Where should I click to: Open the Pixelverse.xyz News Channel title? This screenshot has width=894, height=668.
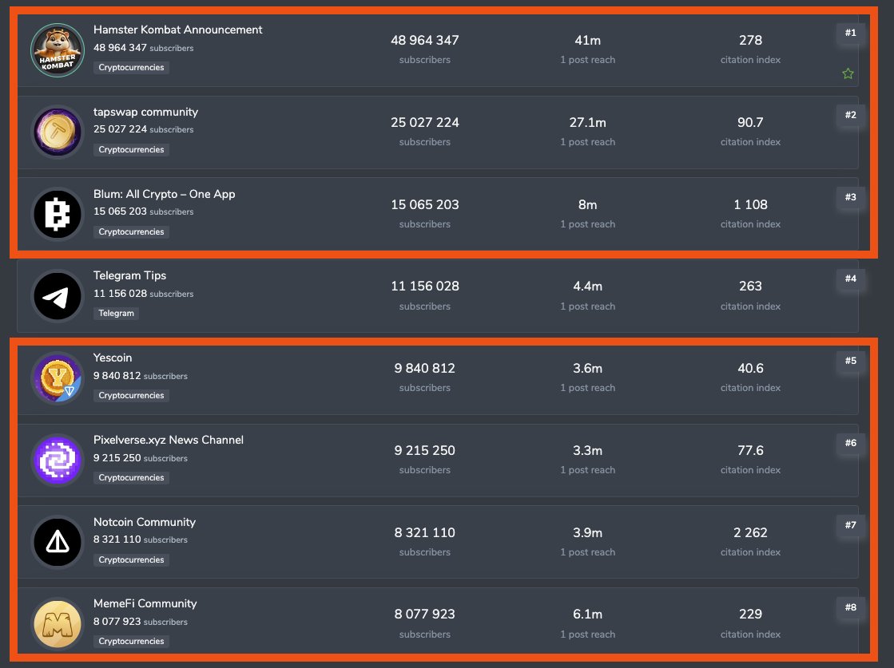(x=168, y=440)
